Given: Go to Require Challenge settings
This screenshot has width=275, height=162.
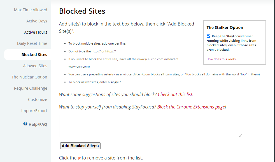Looking at the screenshot, I should coord(31,88).
